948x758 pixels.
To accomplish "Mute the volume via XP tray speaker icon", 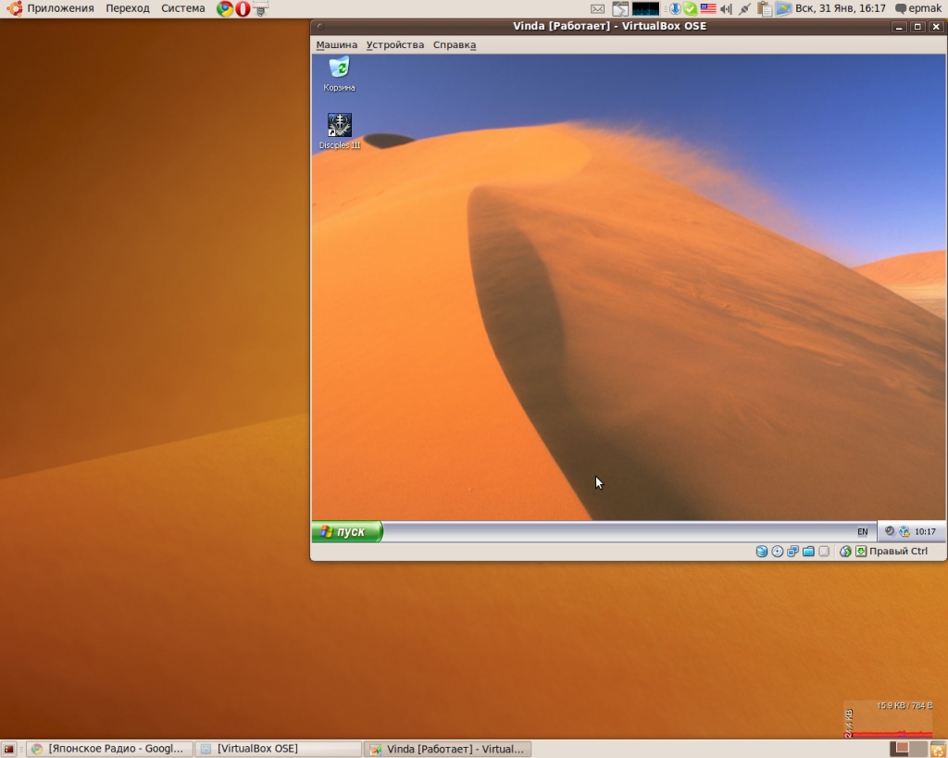I will coord(888,531).
